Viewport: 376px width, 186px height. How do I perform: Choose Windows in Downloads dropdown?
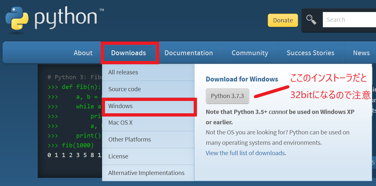[x=121, y=106]
